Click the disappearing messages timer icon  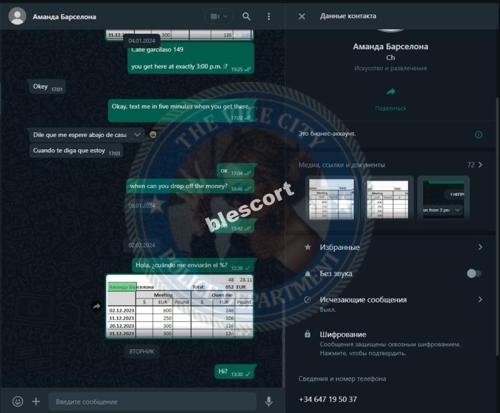tap(307, 299)
